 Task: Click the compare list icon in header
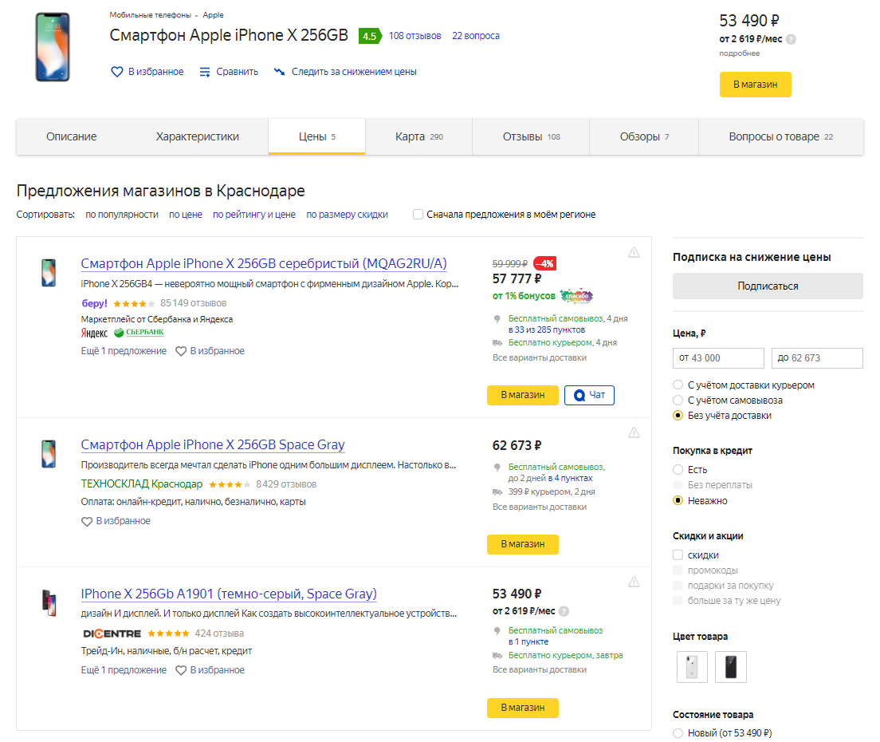click(205, 72)
